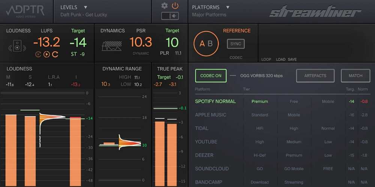The image size is (375, 187).
Task: Click the dynamics target value 10
Action: click(172, 43)
